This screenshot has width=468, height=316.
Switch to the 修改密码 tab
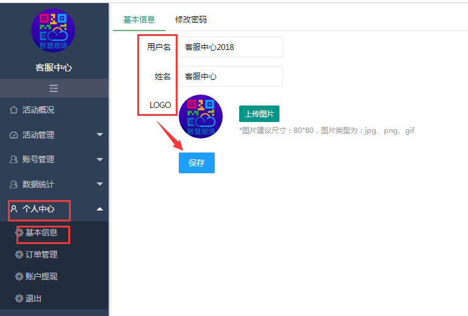191,20
